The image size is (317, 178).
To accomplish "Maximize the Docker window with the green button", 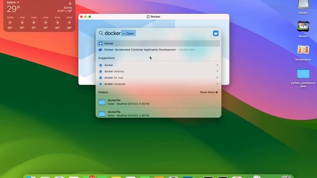I will [90, 17].
